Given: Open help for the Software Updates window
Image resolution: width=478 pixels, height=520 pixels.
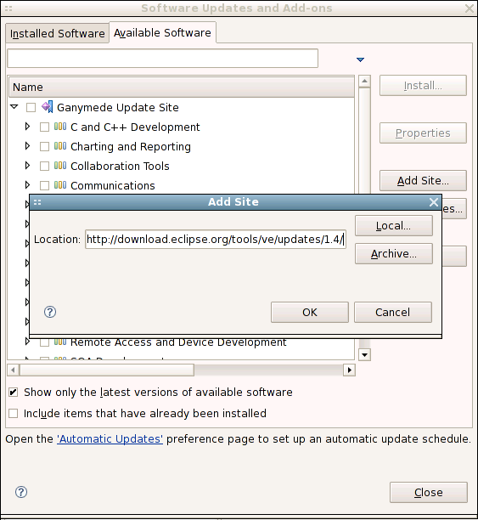Looking at the screenshot, I should 21,492.
